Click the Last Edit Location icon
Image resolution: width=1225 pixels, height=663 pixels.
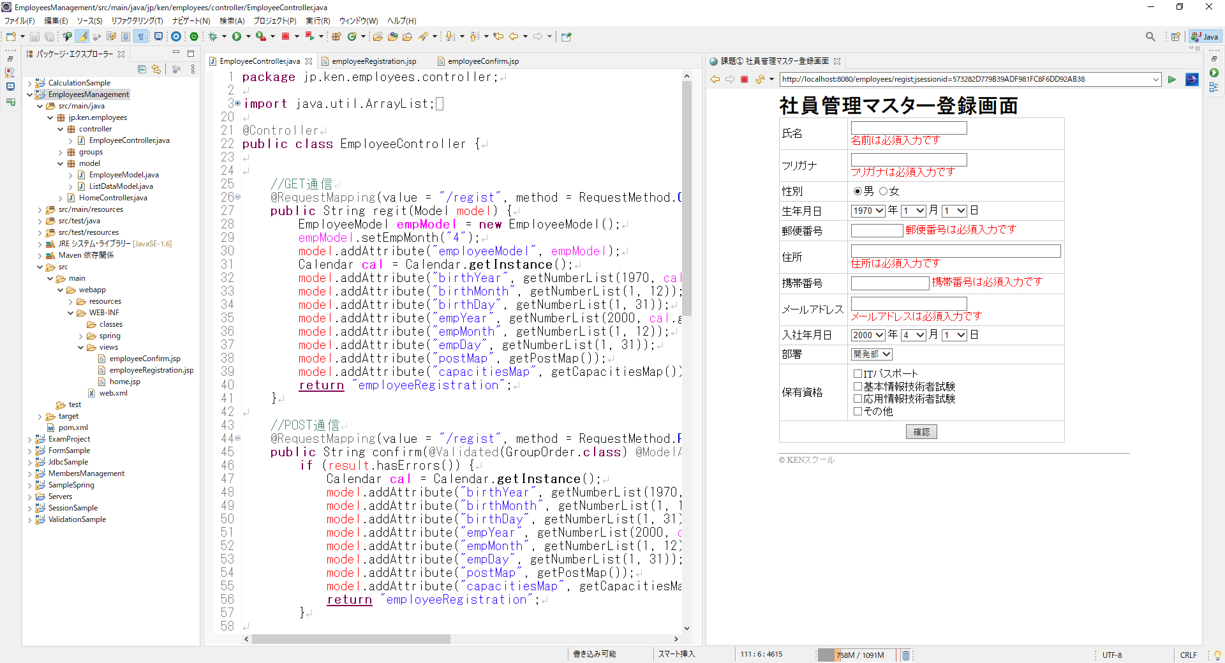(498, 36)
